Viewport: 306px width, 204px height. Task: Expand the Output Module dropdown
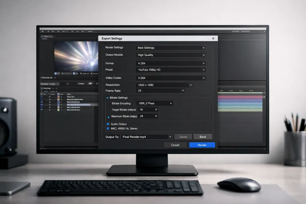tap(204, 55)
